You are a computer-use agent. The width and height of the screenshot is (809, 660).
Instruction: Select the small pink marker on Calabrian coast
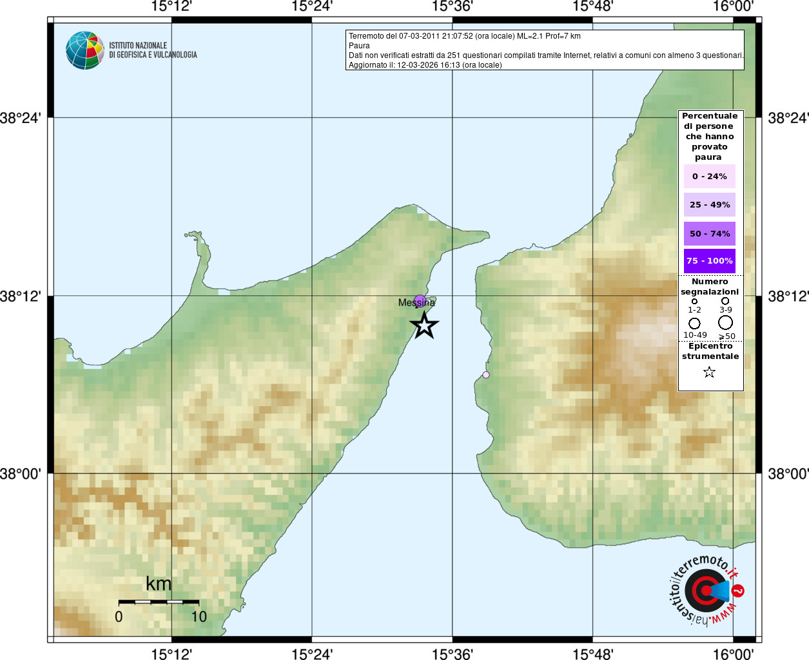tap(486, 374)
